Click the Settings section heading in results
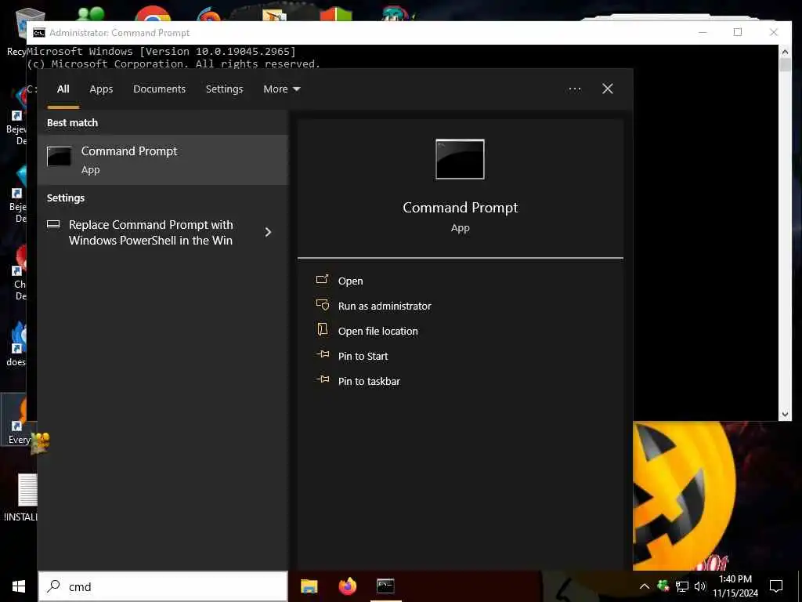Image resolution: width=802 pixels, height=602 pixels. tap(66, 198)
